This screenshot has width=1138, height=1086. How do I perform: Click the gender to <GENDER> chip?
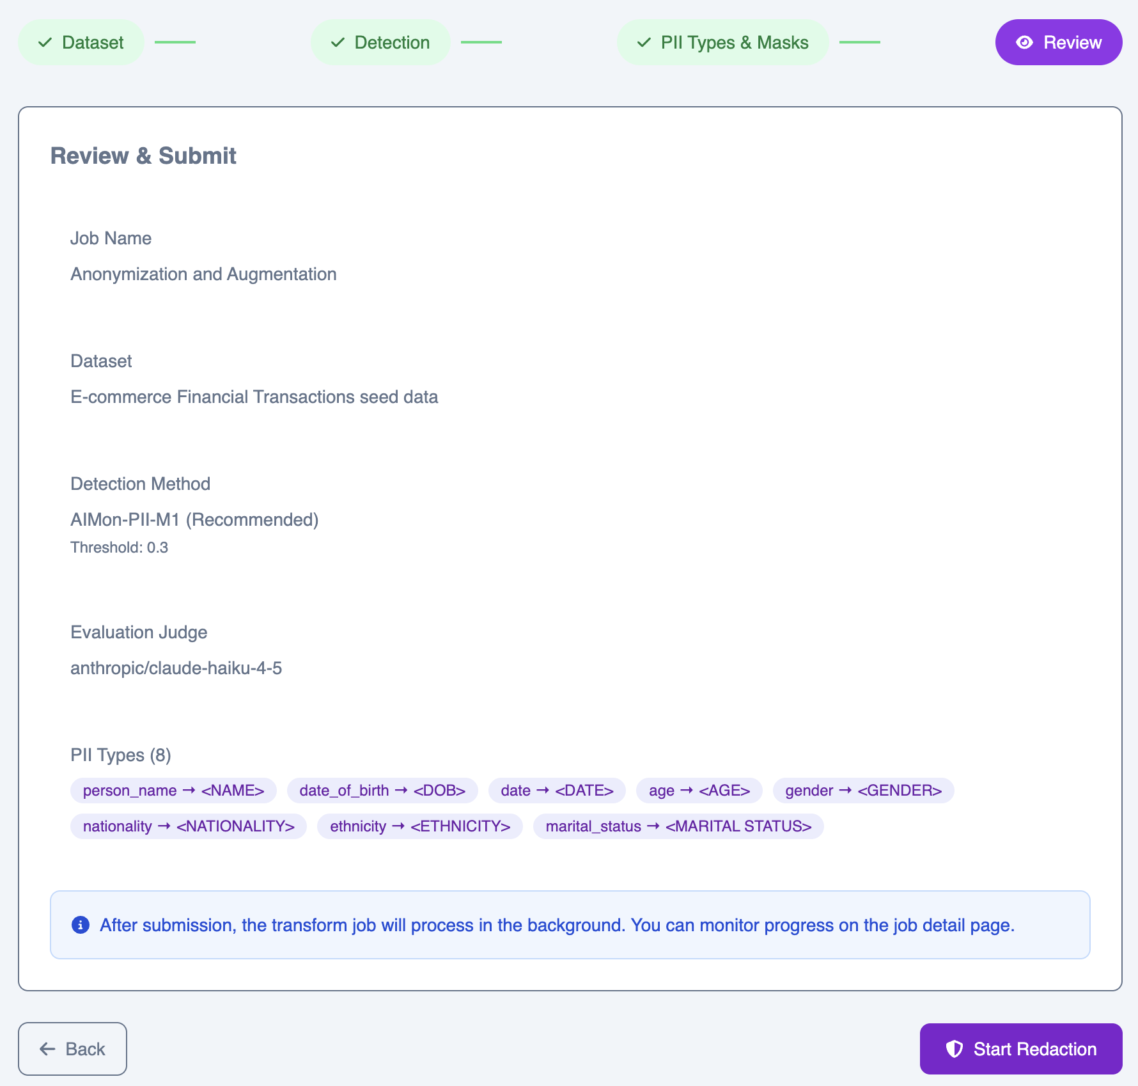tap(864, 791)
